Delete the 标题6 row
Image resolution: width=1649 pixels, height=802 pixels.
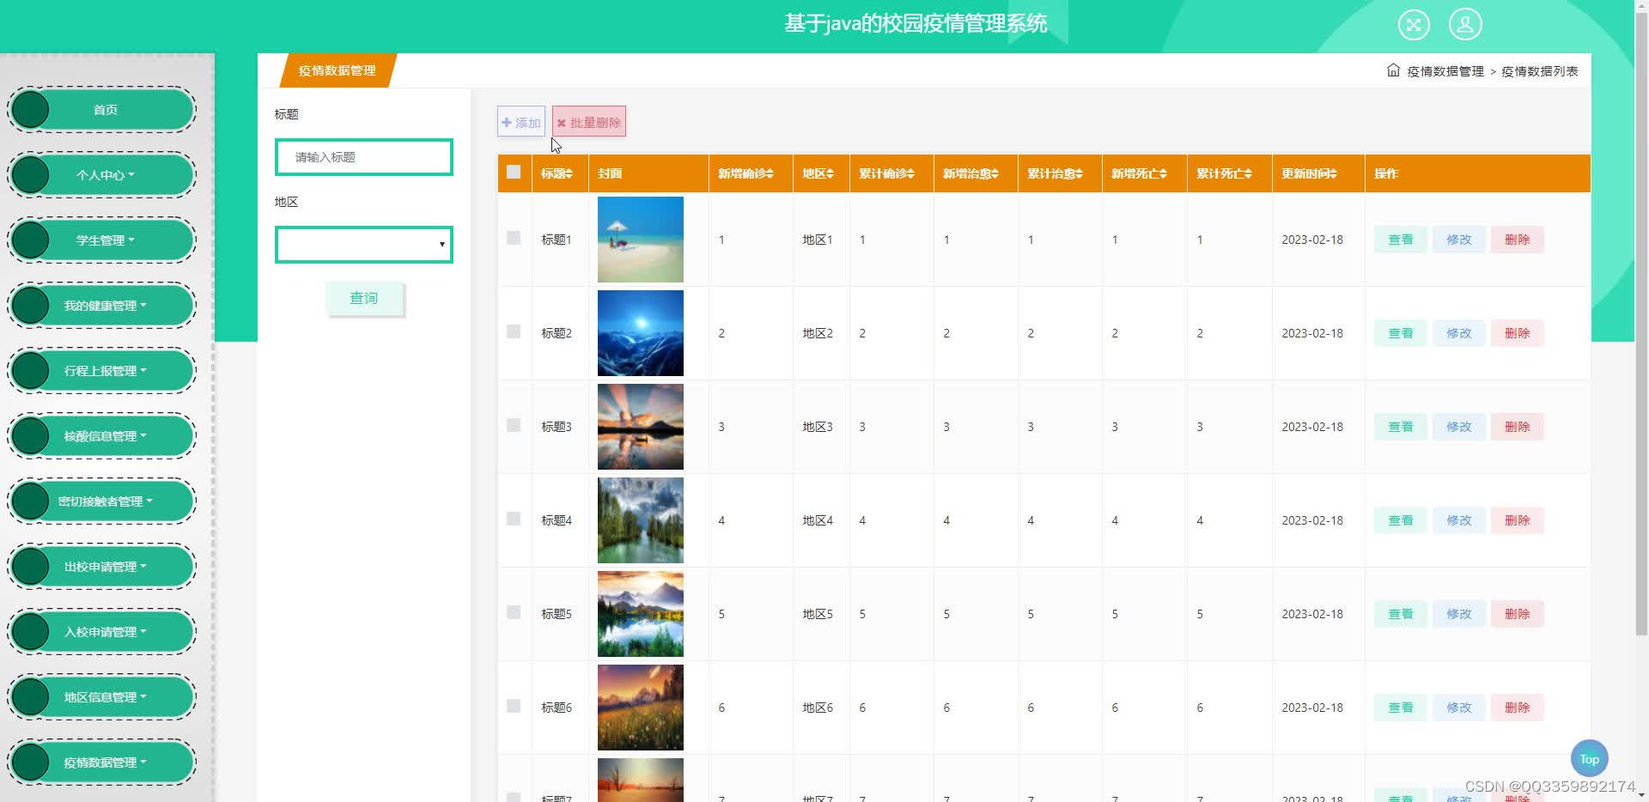point(1518,708)
